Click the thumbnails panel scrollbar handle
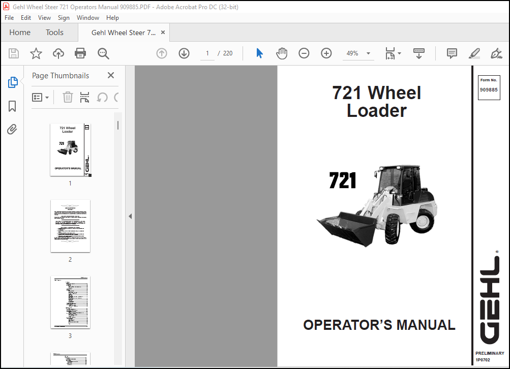Viewport: 510px width, 369px height. [118, 125]
